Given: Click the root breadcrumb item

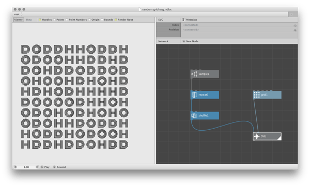Looking at the screenshot, I should coord(17,14).
